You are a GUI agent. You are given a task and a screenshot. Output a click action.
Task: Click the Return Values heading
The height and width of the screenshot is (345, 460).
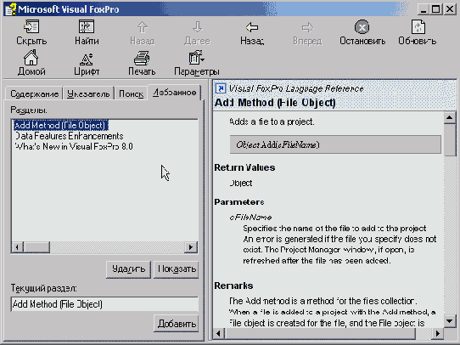[x=244, y=167]
